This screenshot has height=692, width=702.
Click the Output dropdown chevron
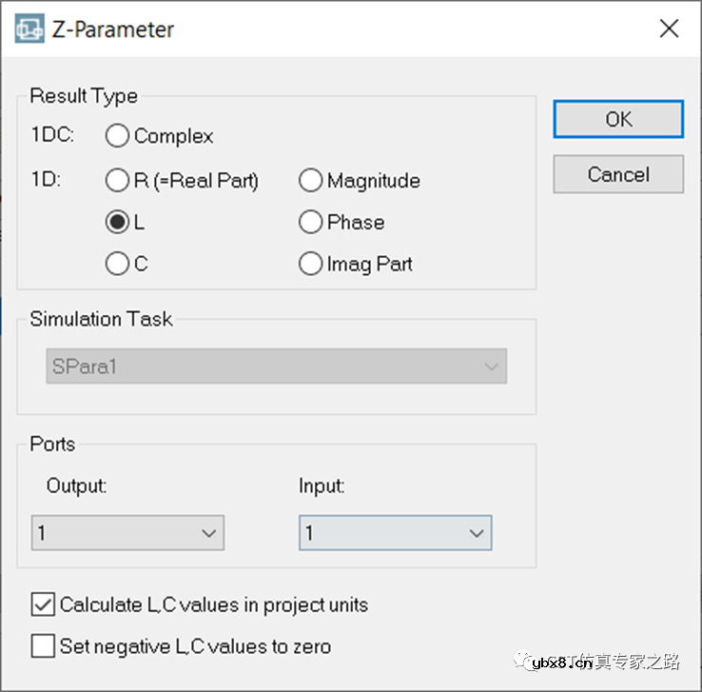click(209, 534)
